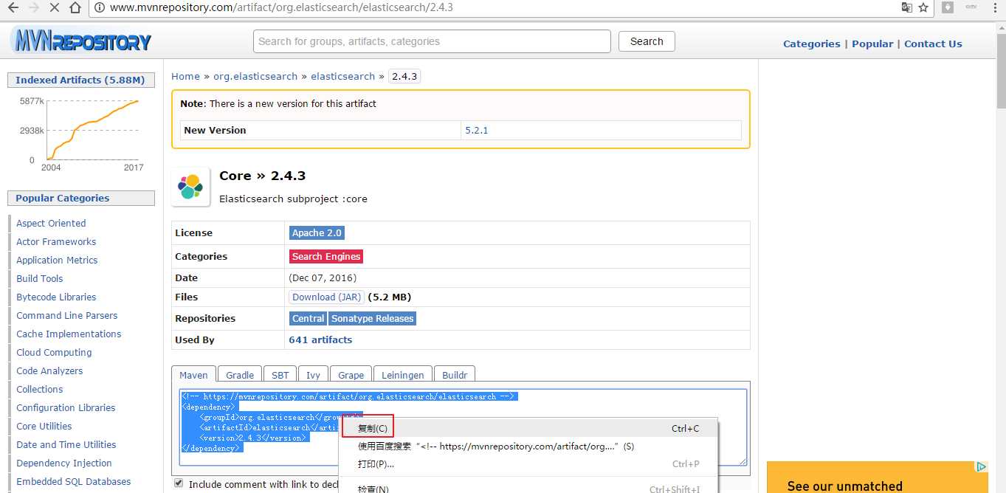Choose 打印(P)... in the context menu
Viewport: 1006px width, 493px height.
[x=528, y=463]
